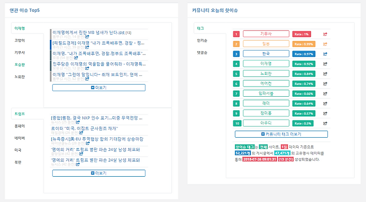This screenshot has width=366, height=202.
Task: Click link icon beside 파이낸셜뉴스 (28 분전)
Action: coord(88,143)
